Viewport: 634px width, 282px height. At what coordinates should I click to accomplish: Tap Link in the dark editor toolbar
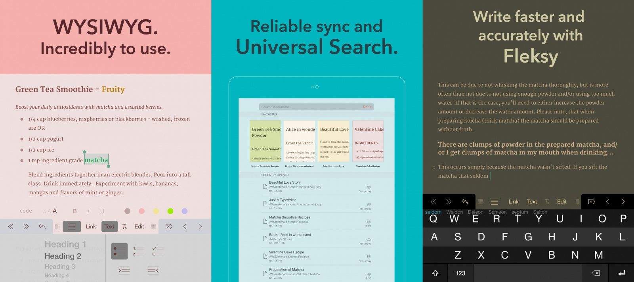(x=513, y=201)
